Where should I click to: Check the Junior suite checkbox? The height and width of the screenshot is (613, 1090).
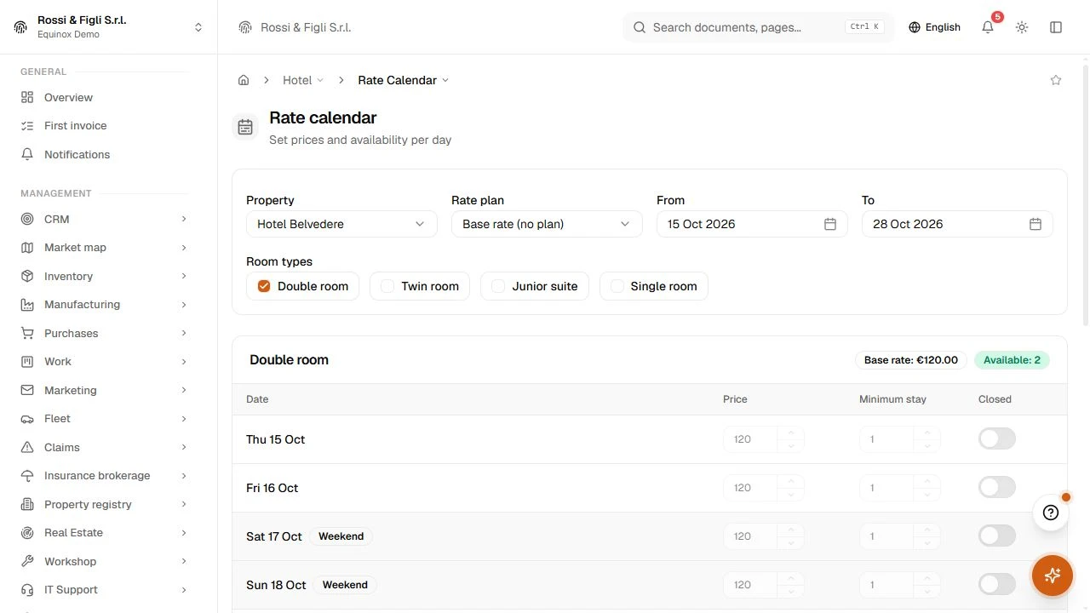[498, 286]
